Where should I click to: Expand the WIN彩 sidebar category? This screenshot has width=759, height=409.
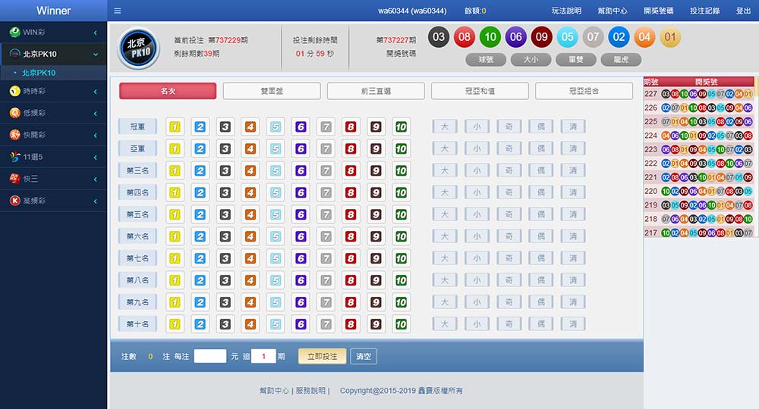click(53, 33)
